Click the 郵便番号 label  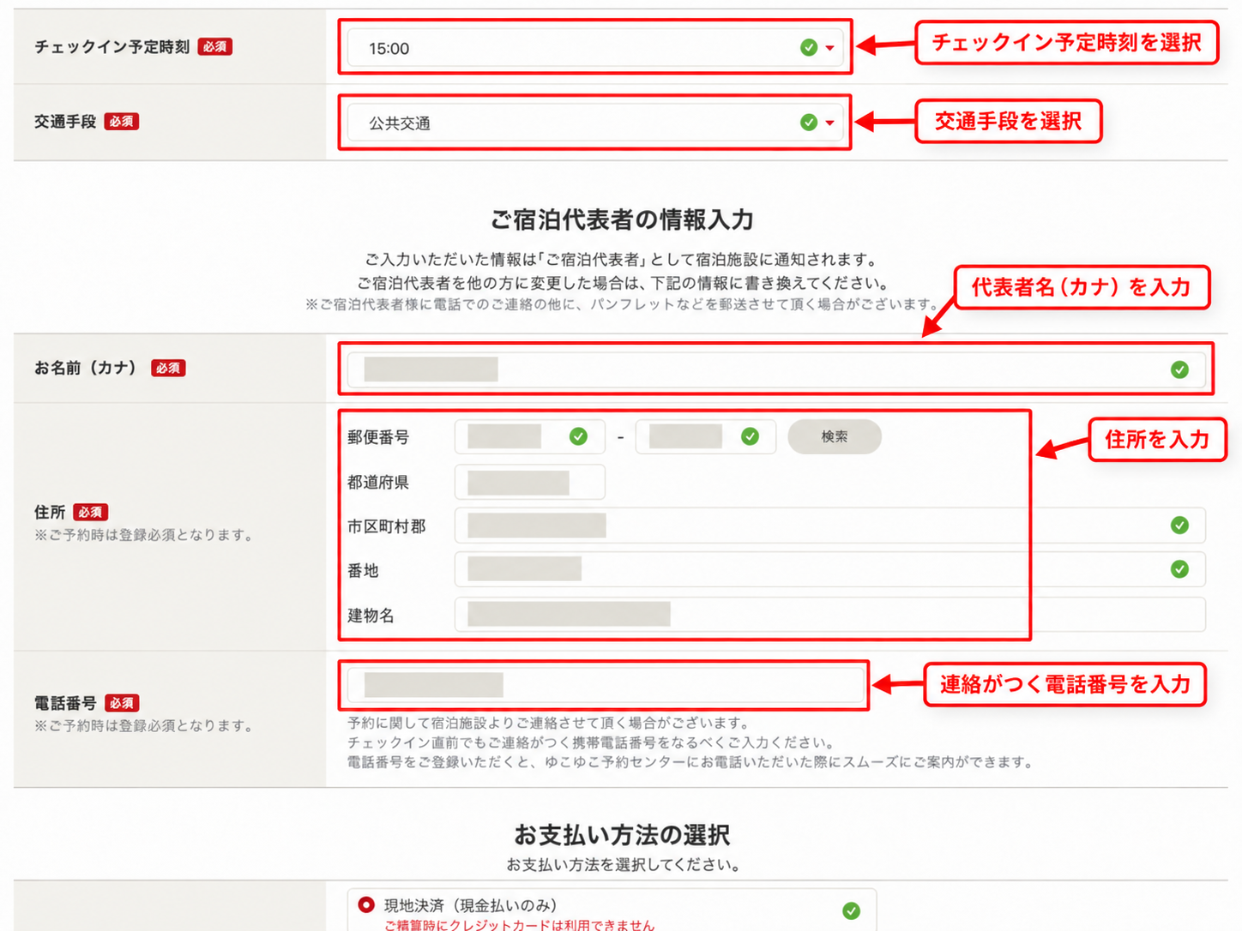378,437
